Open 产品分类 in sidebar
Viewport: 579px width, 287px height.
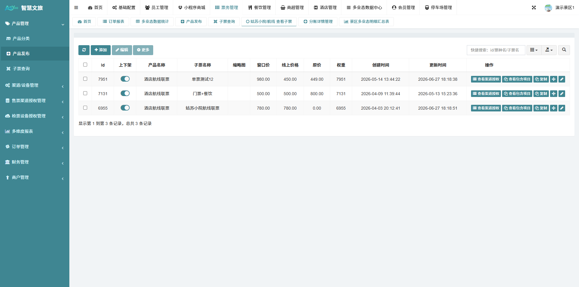tap(35, 39)
